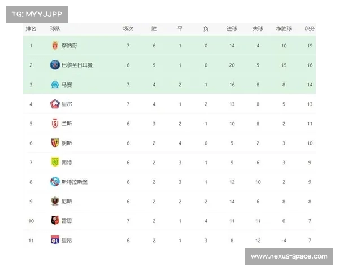The image size is (339, 271).
Task: Click the 摩纳哥 team name
Action: click(69, 46)
